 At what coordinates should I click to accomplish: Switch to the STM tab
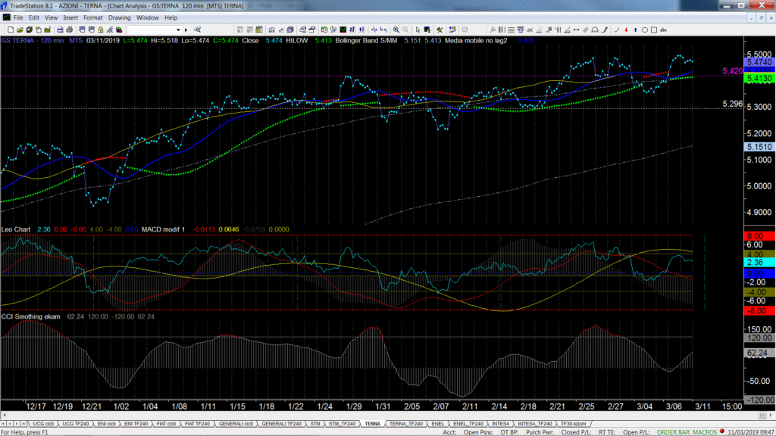pyautogui.click(x=314, y=424)
